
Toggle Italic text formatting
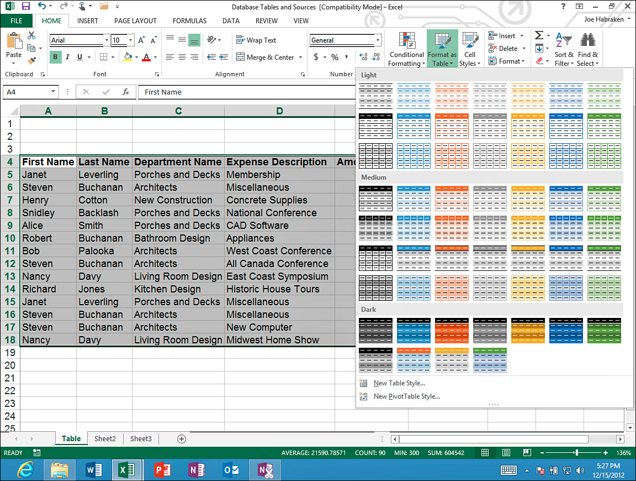(x=67, y=57)
